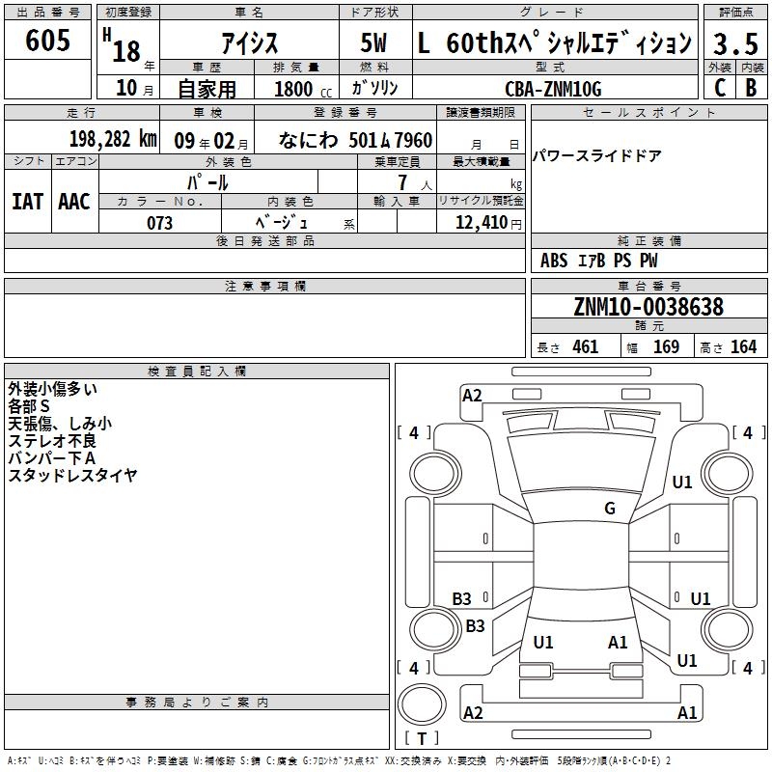Click the "G" mark on the windshield
Viewport: 772px width, 772px height.
(610, 508)
